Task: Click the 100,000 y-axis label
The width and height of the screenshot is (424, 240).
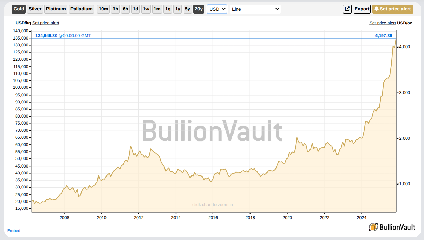Action: tap(21, 88)
